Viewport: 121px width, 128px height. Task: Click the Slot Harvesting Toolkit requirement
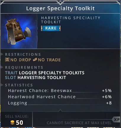pyautogui.click(x=36, y=78)
